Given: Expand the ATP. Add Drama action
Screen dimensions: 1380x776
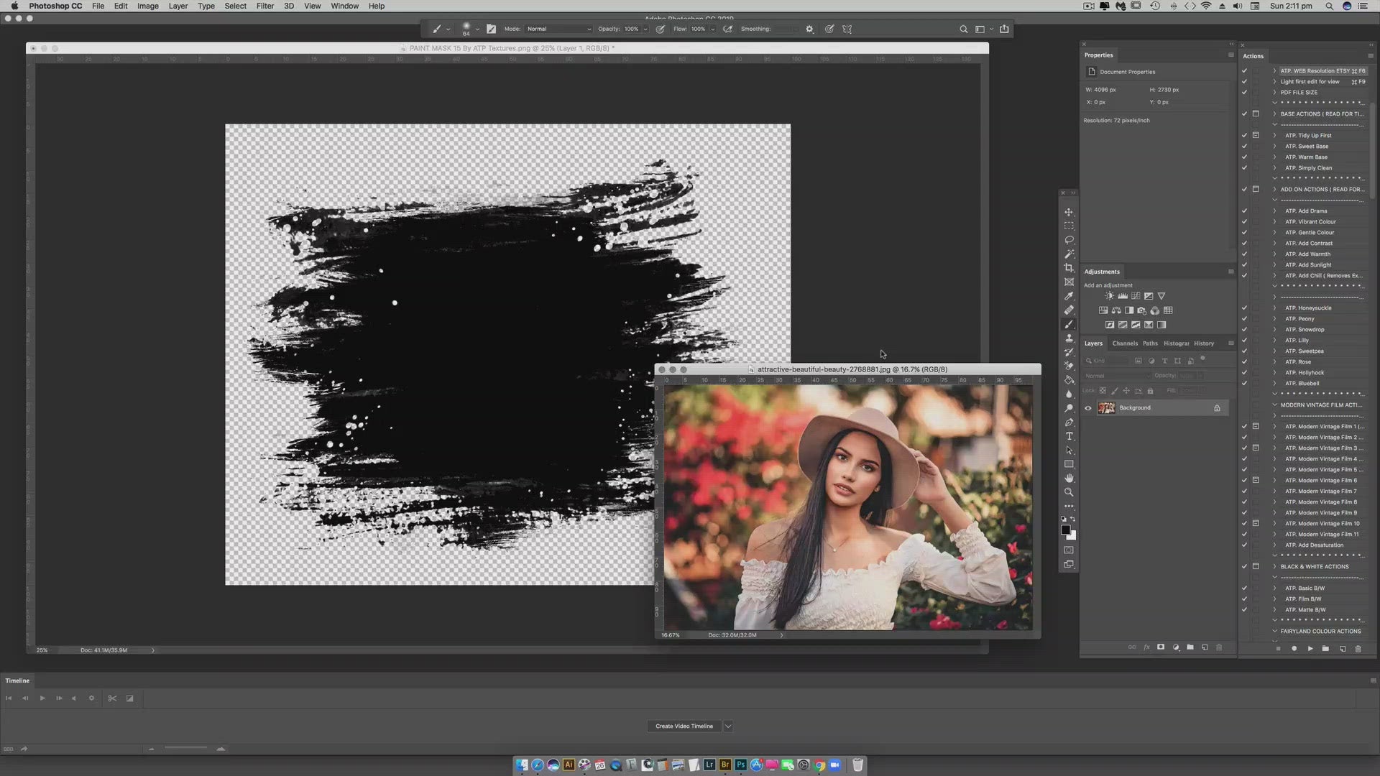Looking at the screenshot, I should (1275, 211).
